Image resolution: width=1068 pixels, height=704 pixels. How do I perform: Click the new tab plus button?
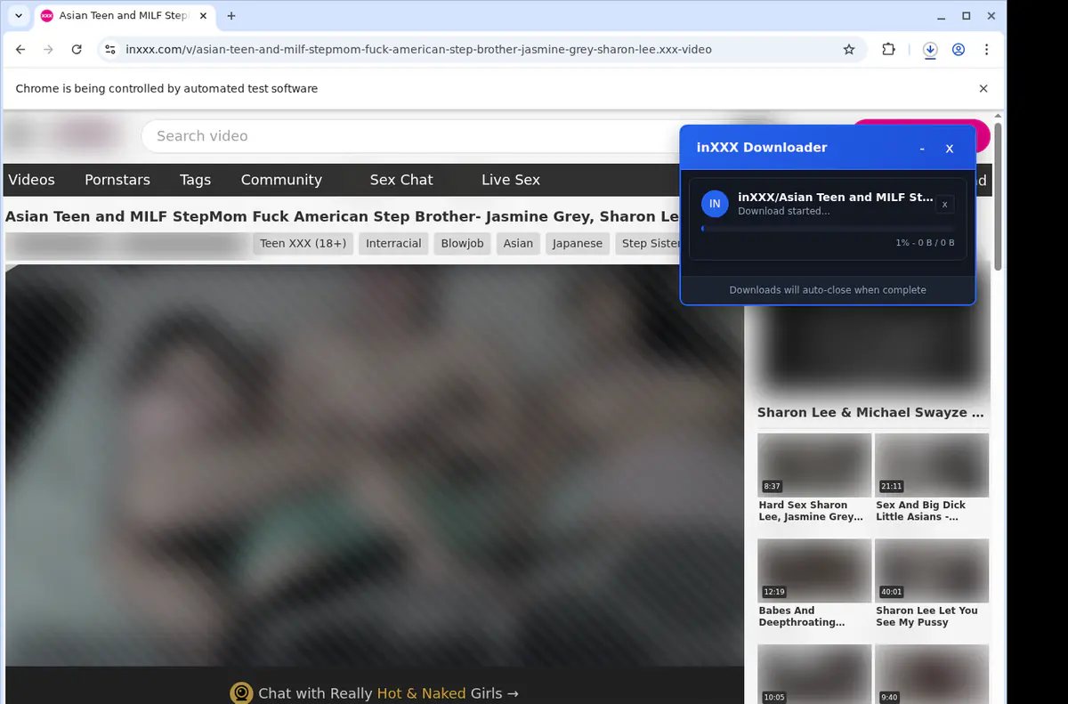[x=231, y=16]
